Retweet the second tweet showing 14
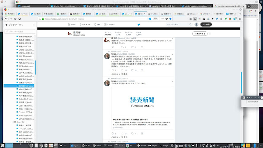263x148 pixels. (122, 70)
